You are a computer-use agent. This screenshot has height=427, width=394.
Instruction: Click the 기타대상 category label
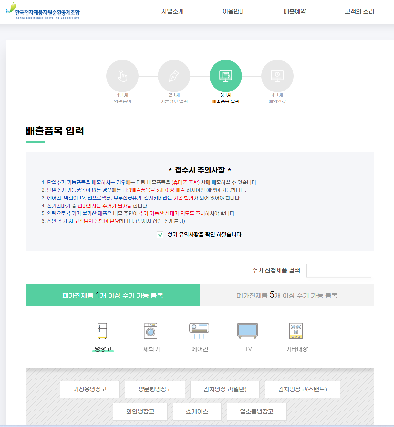[297, 349]
